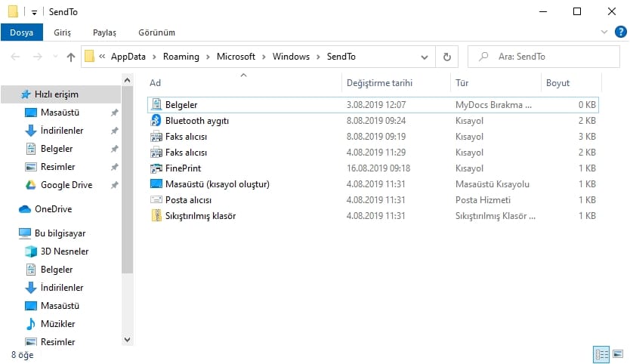Screen dimensions: 630x364
Task: Click the Müzikler music note icon
Action: pos(31,324)
